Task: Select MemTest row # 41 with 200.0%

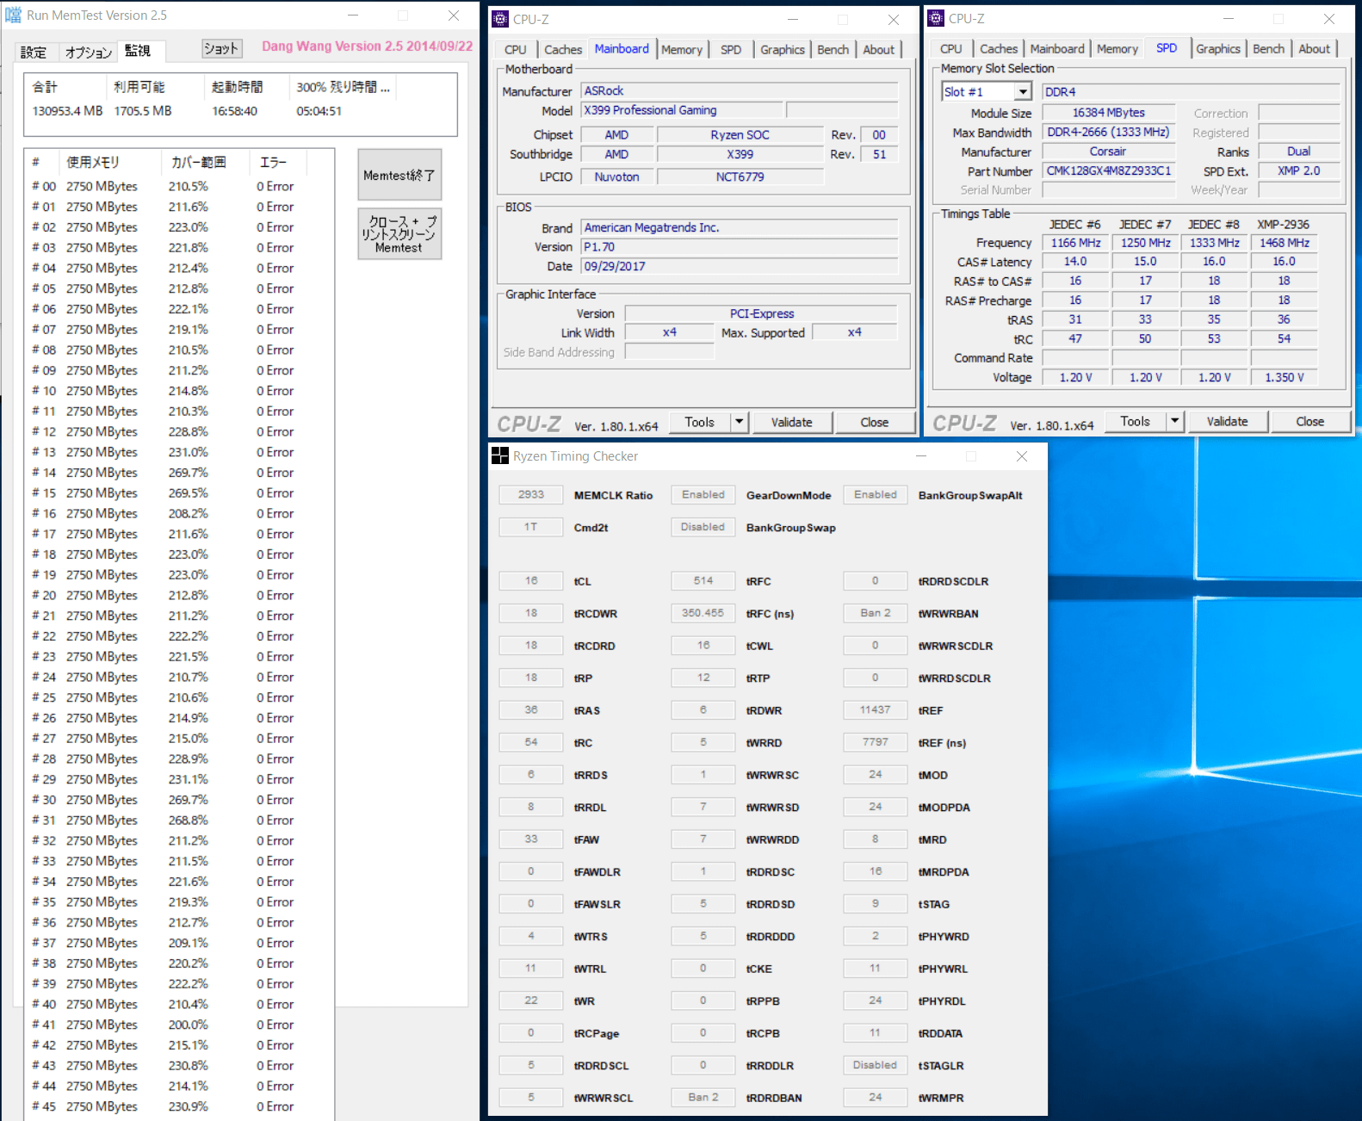Action: [x=179, y=1025]
